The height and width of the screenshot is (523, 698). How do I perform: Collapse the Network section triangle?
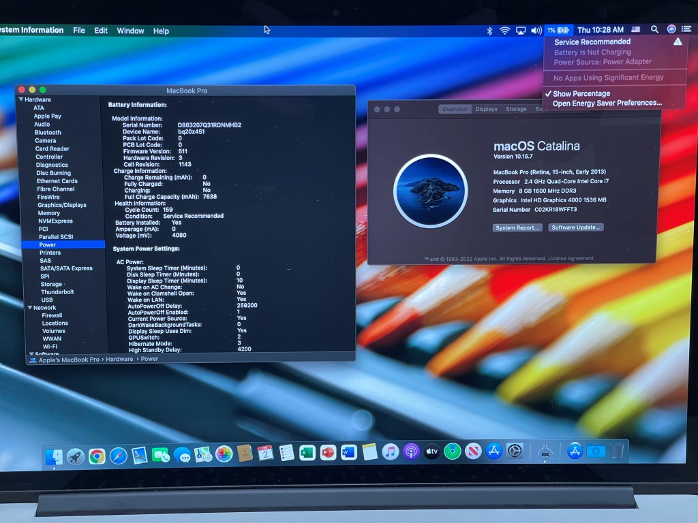[x=30, y=307]
